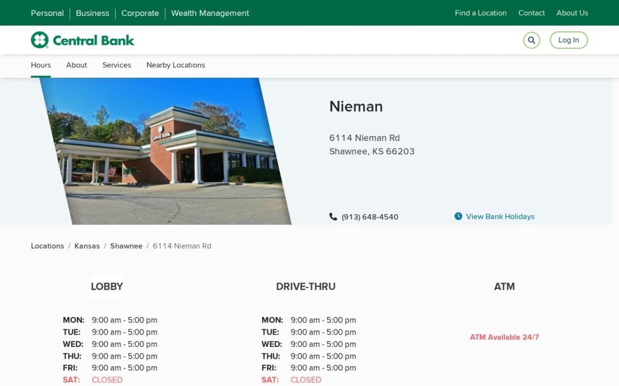
Task: Click the Central Bank clover logo
Action: coord(40,40)
